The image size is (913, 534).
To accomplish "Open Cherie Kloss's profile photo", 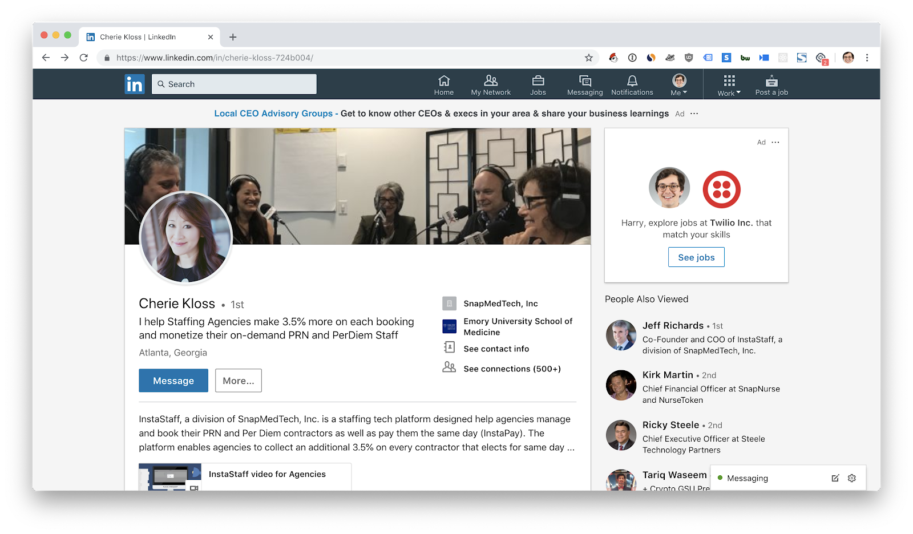I will [186, 237].
